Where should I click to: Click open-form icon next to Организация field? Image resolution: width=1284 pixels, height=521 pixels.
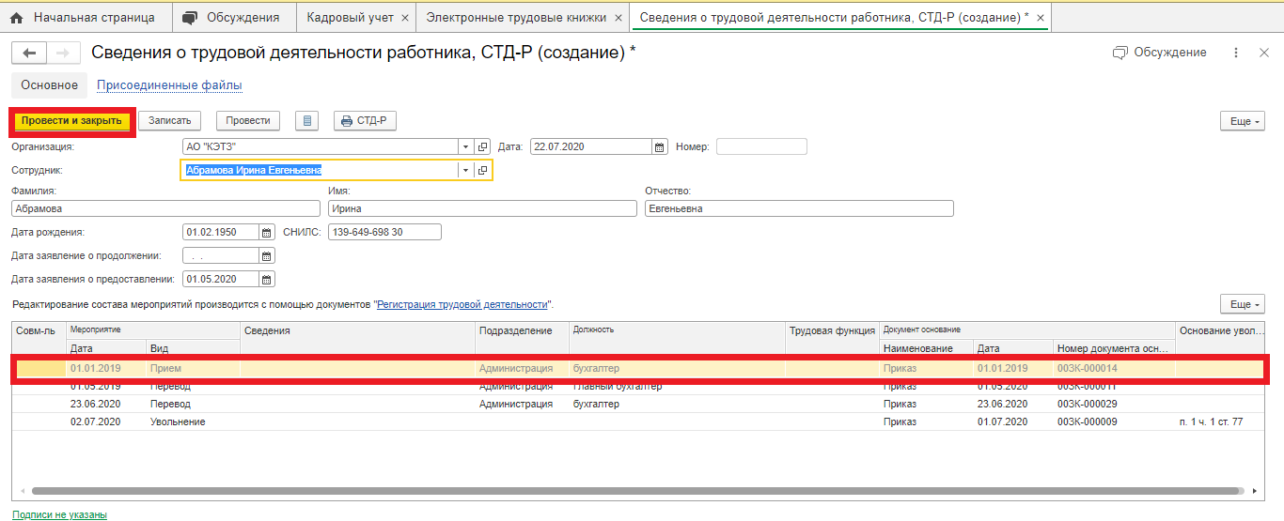(482, 147)
